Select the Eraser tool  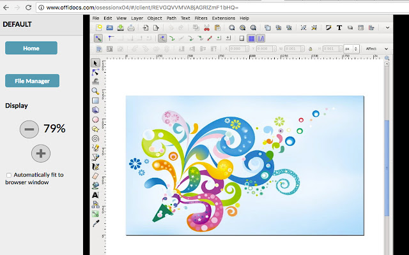coord(95,176)
